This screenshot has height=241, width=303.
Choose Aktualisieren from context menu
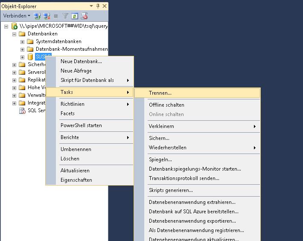point(90,171)
